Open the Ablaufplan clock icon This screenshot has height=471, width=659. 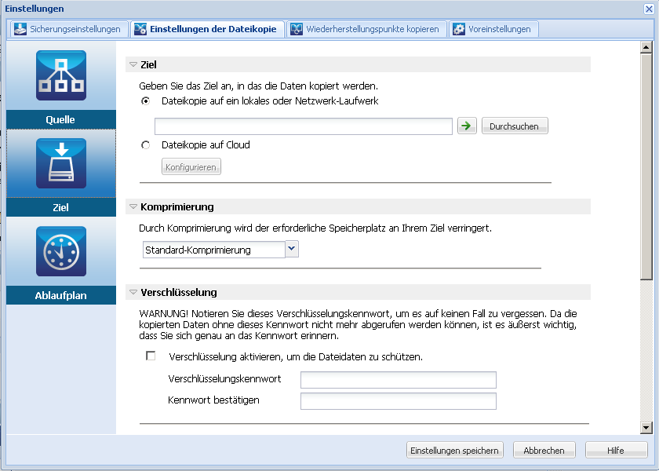coord(61,251)
